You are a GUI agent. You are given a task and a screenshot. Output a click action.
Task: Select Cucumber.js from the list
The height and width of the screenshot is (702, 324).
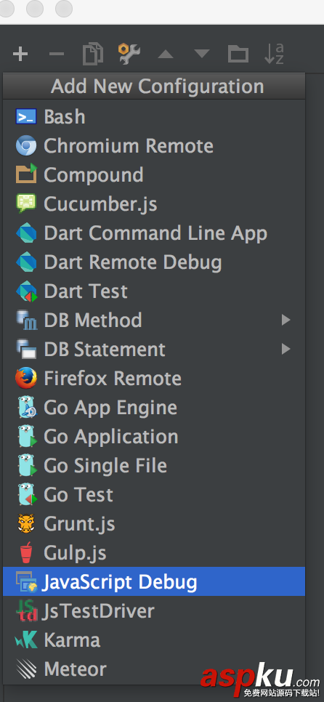[x=154, y=204]
